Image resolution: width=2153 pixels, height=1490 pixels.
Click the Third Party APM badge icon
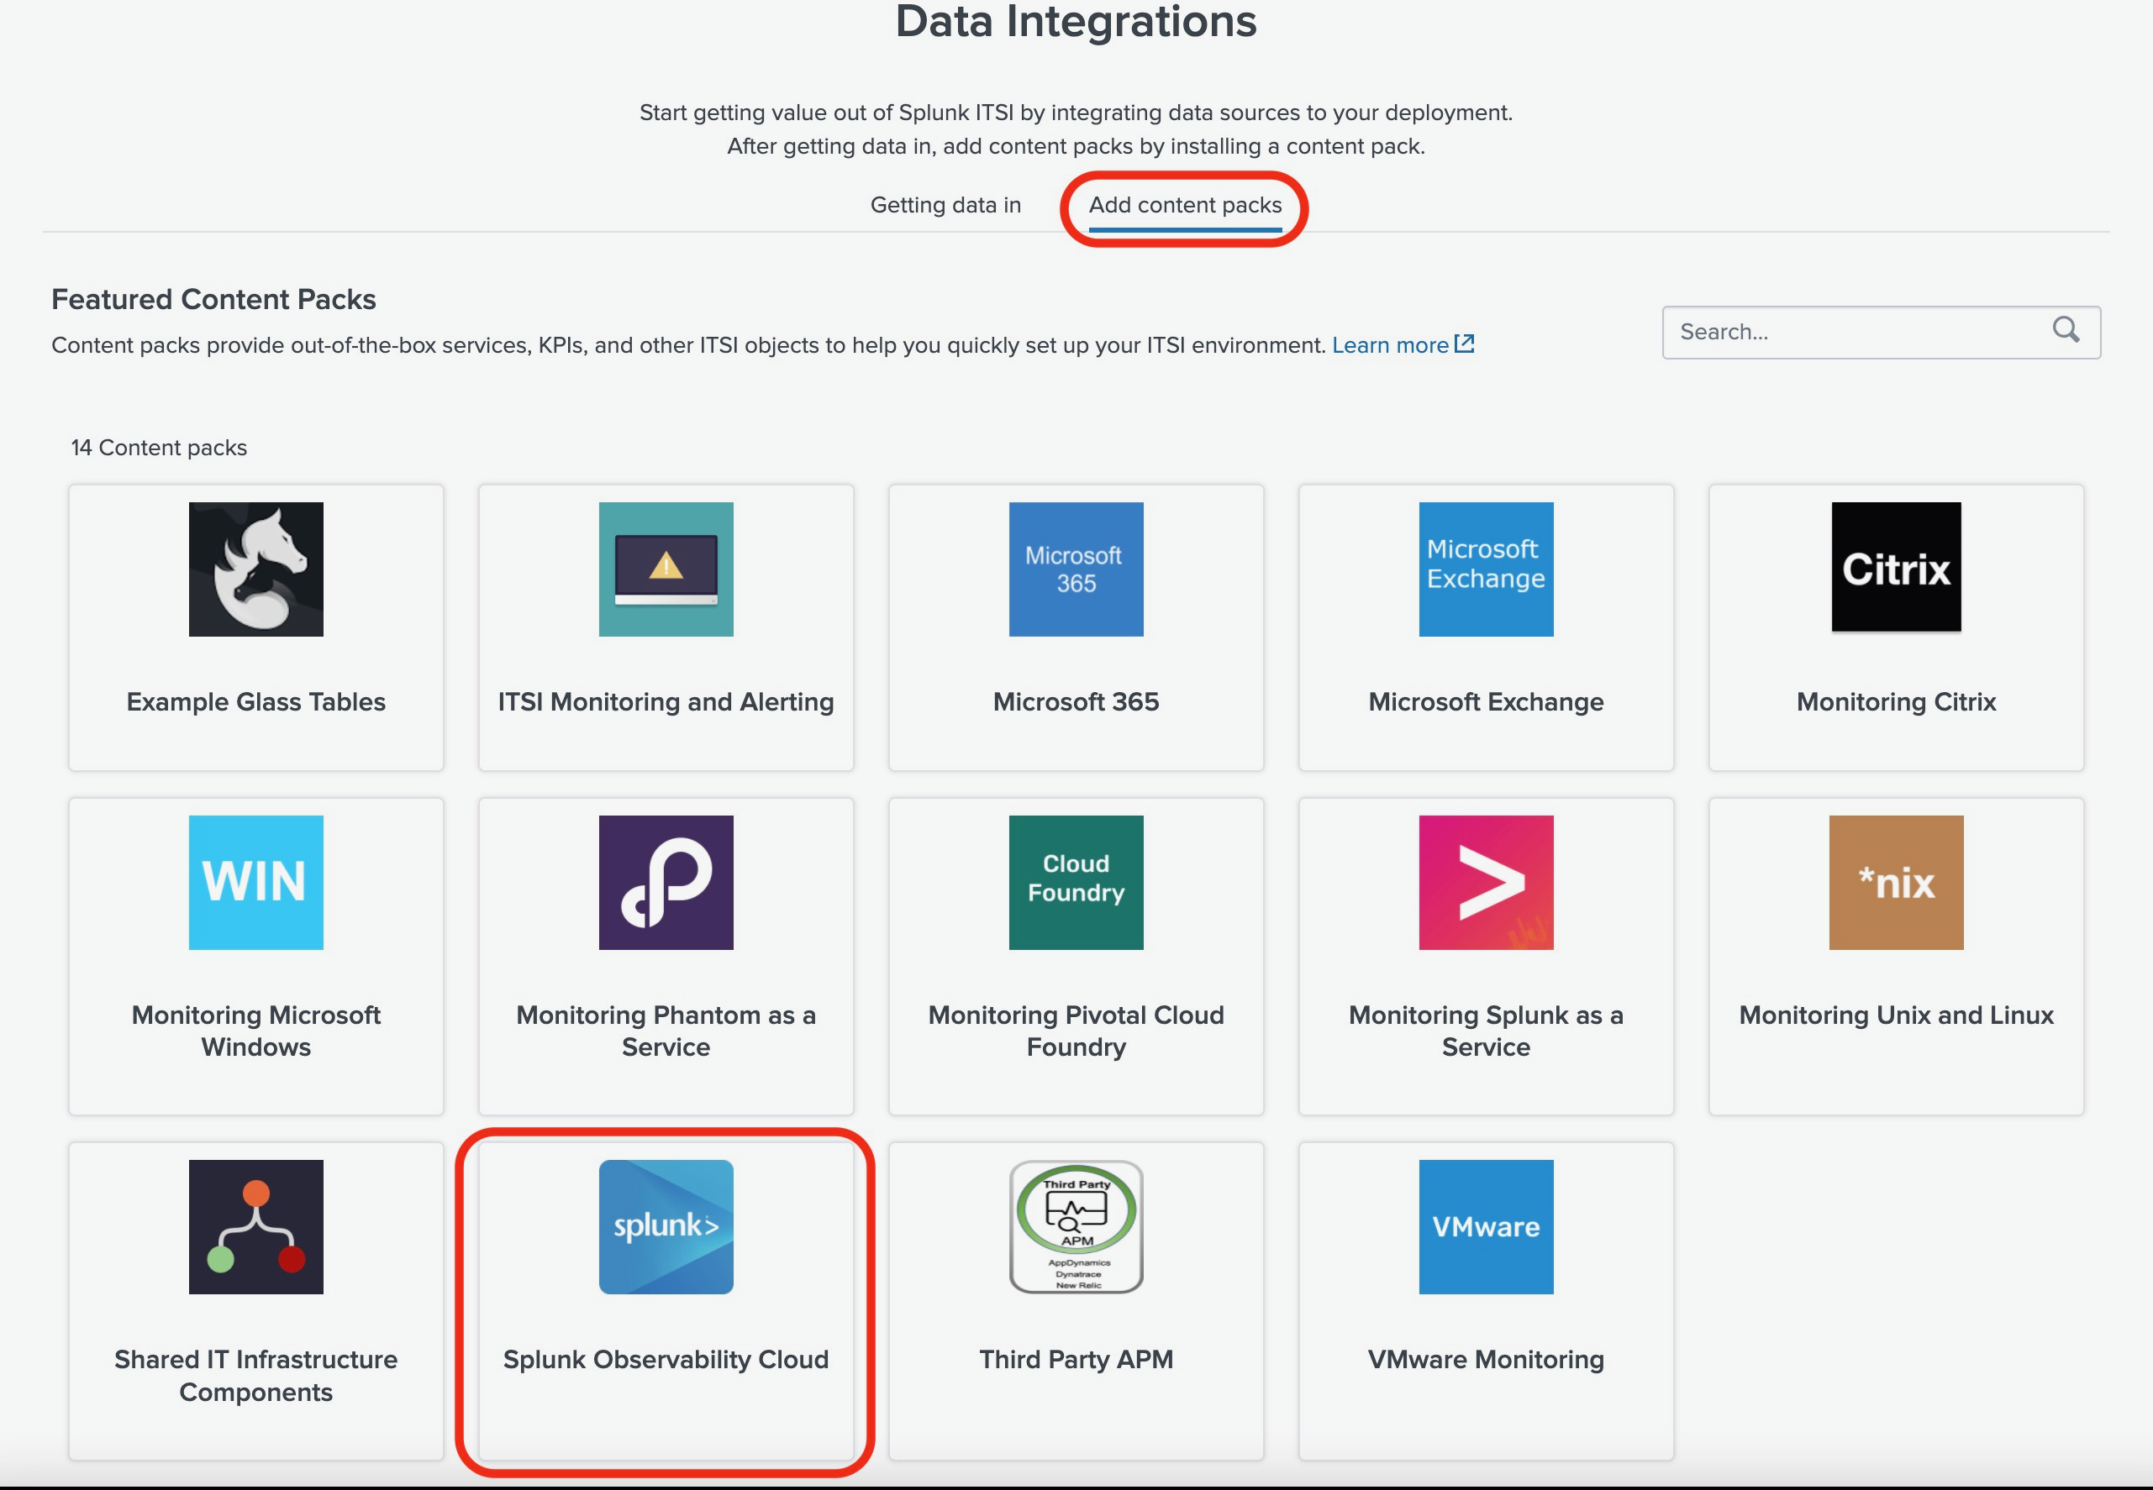click(1075, 1225)
